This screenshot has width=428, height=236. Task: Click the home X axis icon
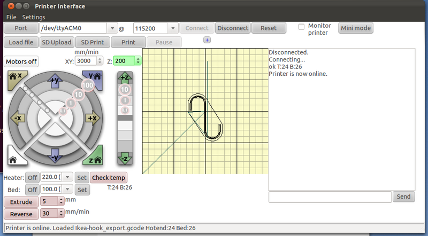tap(15, 77)
